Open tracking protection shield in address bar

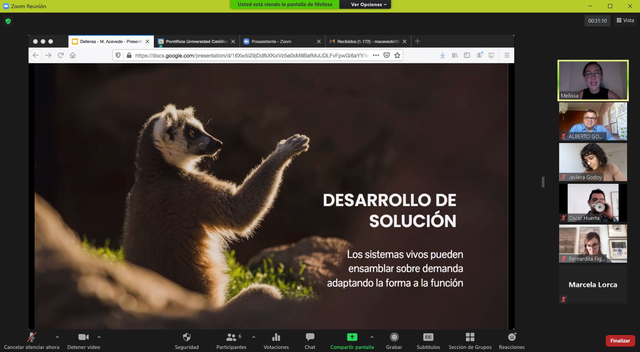click(118, 55)
